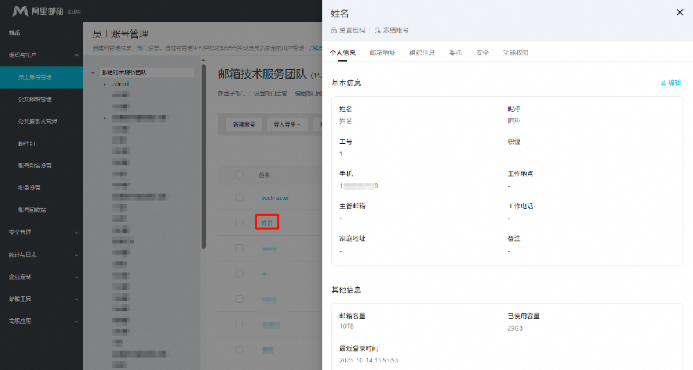Open the postmaster account link
This screenshot has height=370, width=693.
[275, 198]
